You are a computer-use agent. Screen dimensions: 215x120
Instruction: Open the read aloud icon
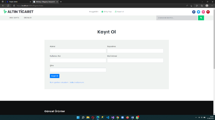coord(187,6)
